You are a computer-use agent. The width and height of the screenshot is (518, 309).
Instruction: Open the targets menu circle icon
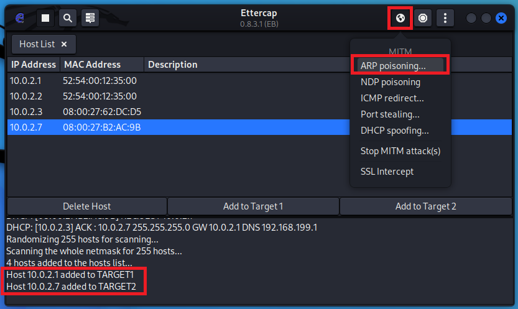pyautogui.click(x=422, y=18)
